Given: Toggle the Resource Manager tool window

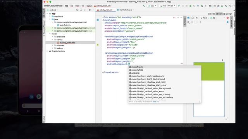Looking at the screenshot, I should (x=44, y=28).
